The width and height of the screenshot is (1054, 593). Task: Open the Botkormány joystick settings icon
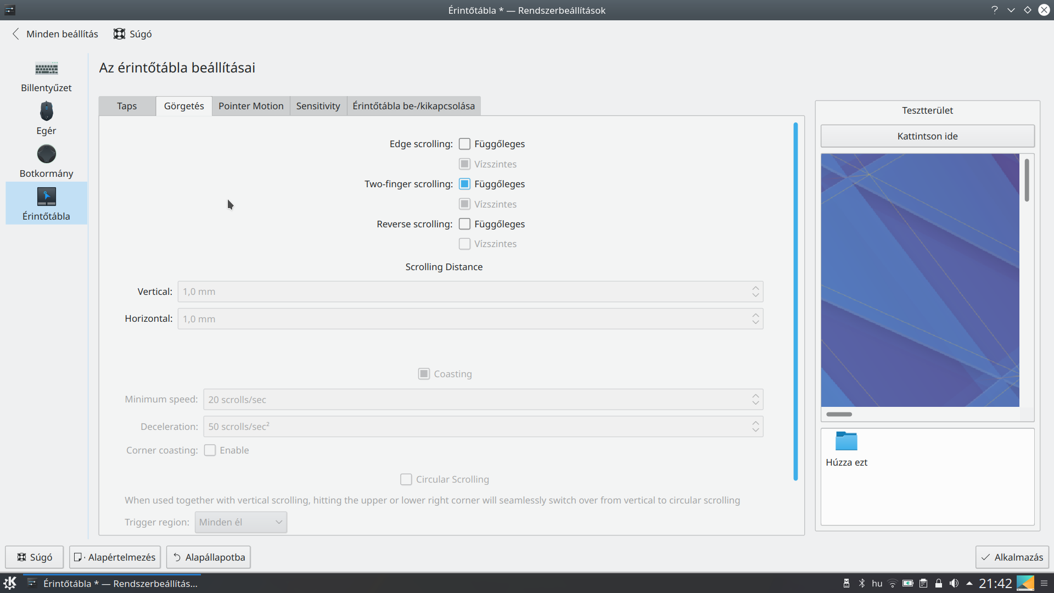(x=46, y=154)
